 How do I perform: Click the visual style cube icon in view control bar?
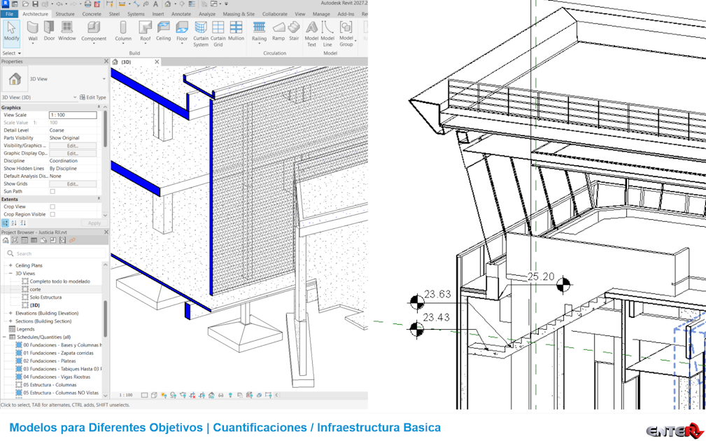(154, 395)
